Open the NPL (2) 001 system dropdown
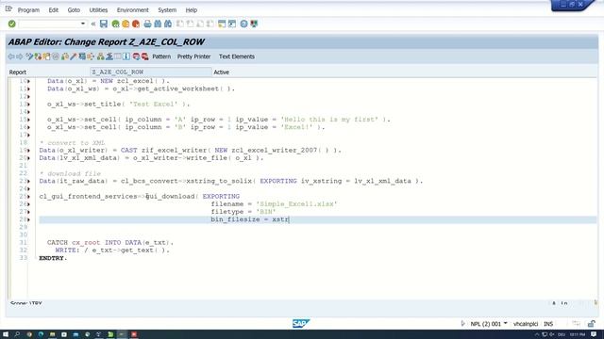604x339 pixels. pos(506,324)
